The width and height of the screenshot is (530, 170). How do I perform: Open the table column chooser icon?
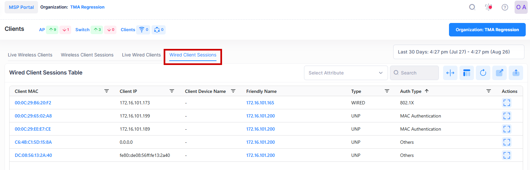[466, 73]
